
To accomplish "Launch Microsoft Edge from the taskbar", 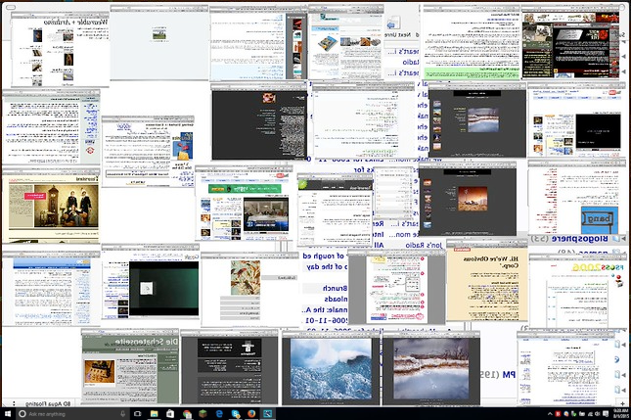I will pos(219,413).
